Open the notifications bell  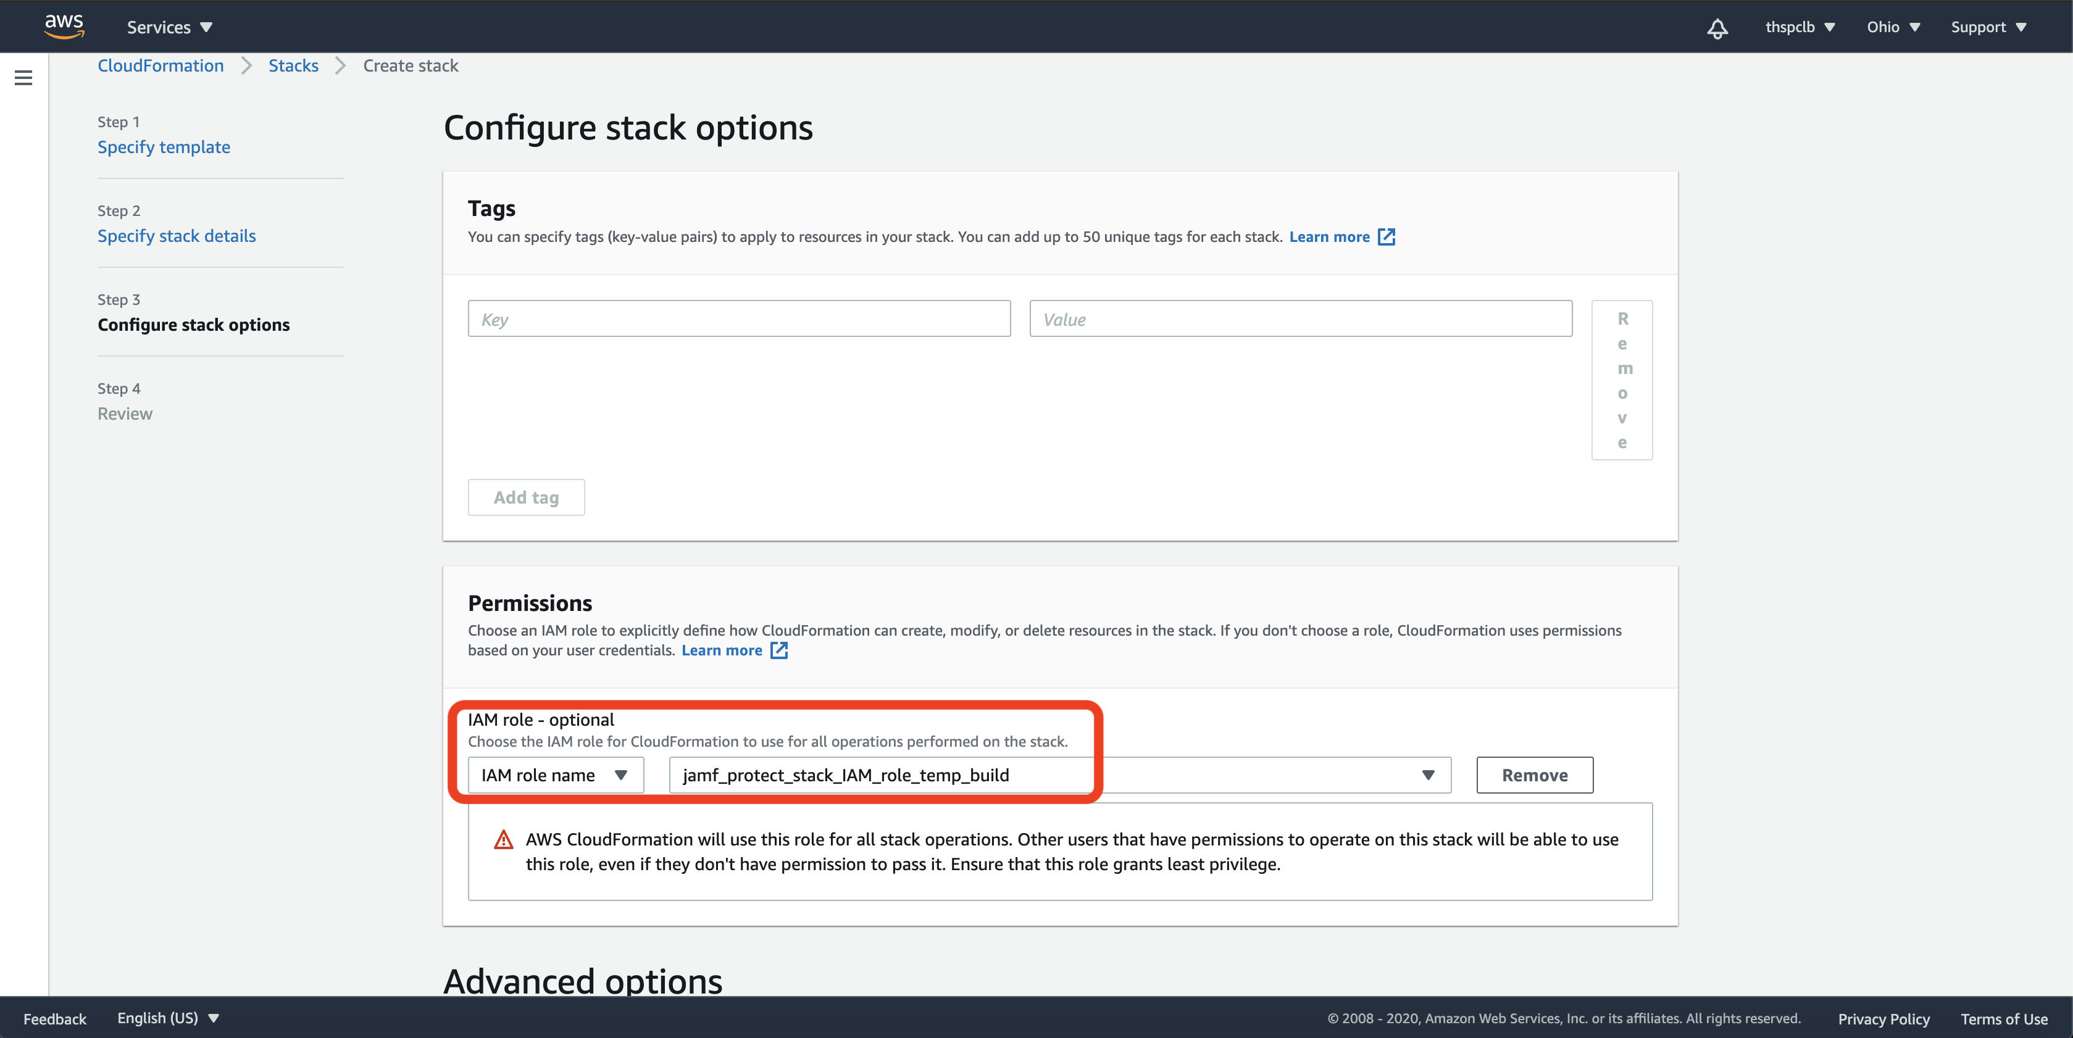(x=1717, y=28)
